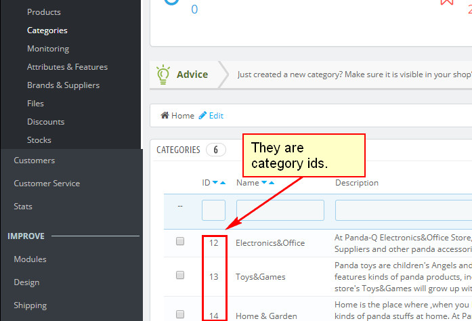Click the IMPROVE section heading

26,236
